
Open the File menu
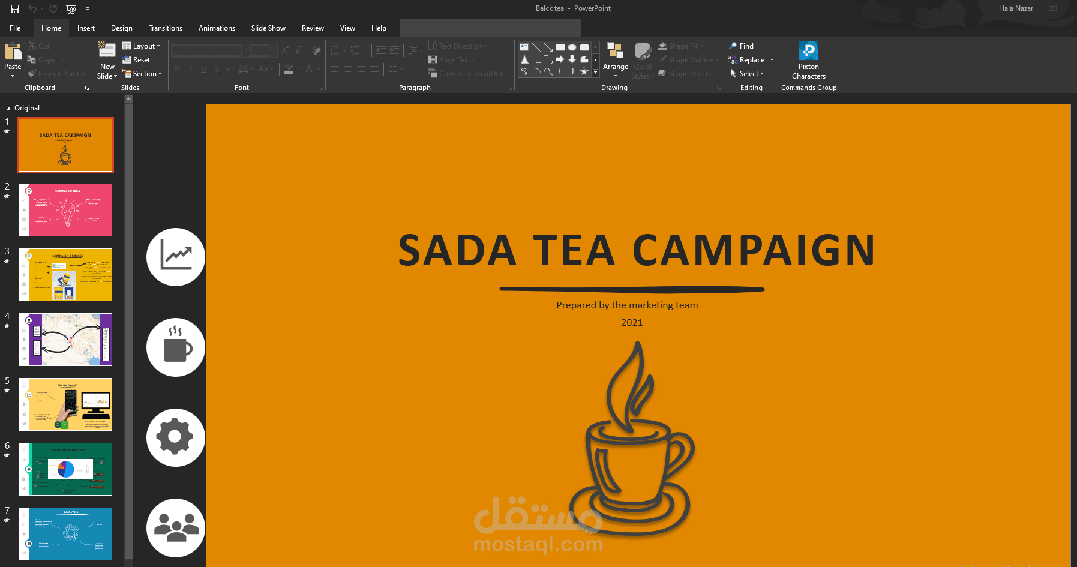pos(15,28)
